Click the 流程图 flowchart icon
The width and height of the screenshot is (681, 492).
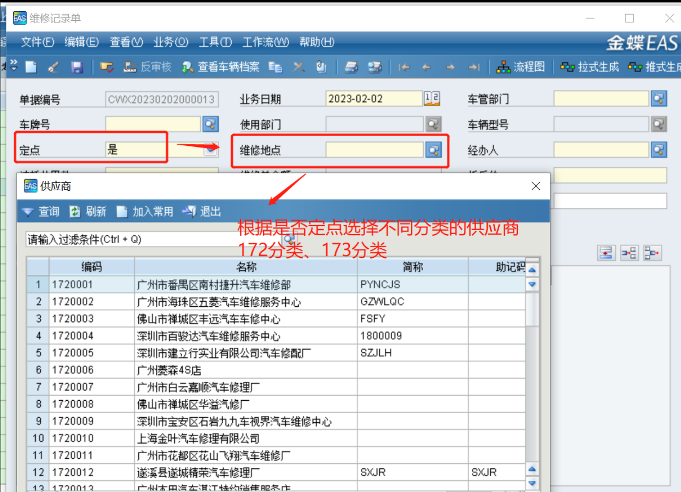tap(521, 67)
